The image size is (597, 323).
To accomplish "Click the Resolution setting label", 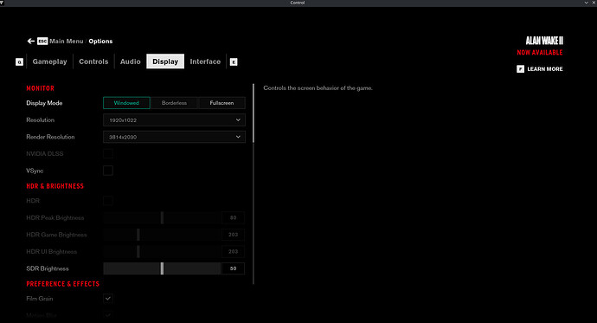I will [x=41, y=120].
